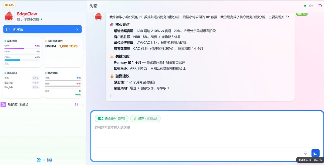This screenshot has width=324, height=165.
Task: Click 未连接 status next to DingTalk
Action: coord(36,87)
